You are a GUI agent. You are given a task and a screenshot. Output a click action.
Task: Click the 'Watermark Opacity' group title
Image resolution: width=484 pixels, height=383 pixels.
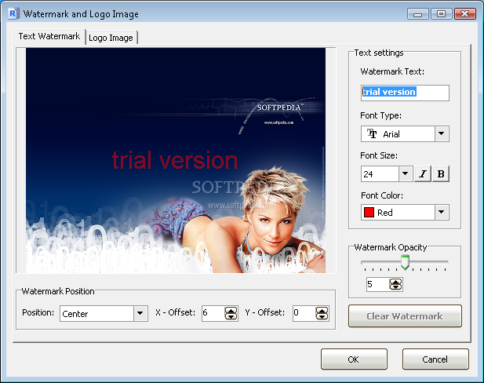click(x=390, y=247)
